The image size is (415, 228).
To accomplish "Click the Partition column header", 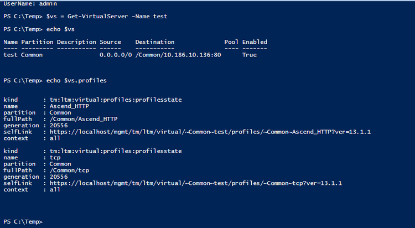I will (x=37, y=42).
